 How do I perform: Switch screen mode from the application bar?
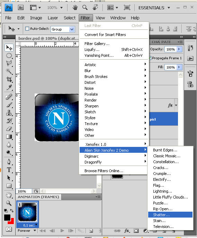pos(127,7)
